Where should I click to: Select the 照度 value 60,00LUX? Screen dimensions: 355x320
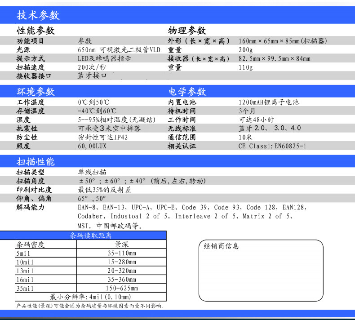[x=92, y=146]
